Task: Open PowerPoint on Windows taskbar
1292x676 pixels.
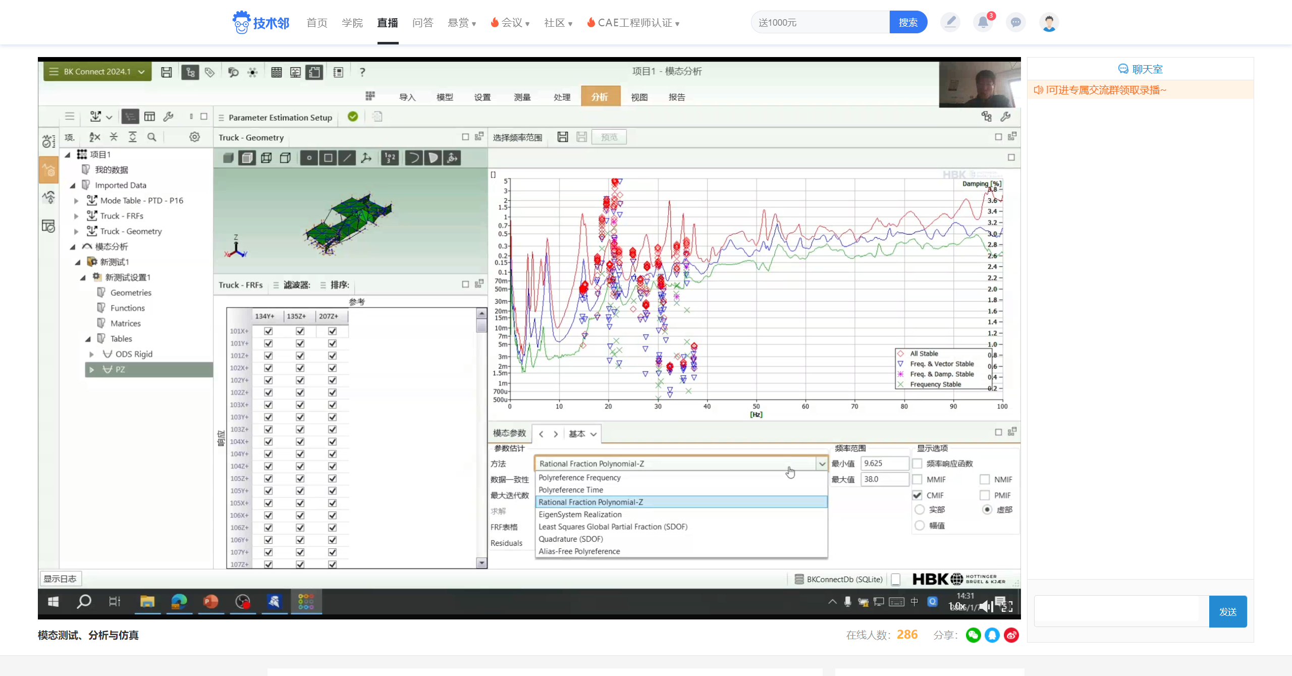Action: pos(210,602)
